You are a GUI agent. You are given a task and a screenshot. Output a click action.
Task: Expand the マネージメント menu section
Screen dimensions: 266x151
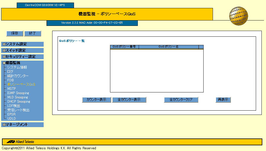pos(4,125)
